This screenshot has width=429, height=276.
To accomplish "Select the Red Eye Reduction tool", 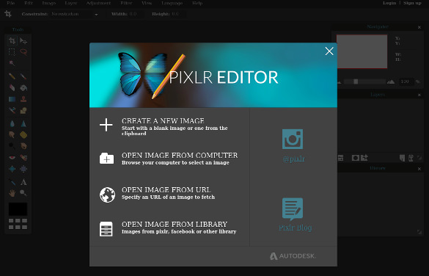I will 12,157.
